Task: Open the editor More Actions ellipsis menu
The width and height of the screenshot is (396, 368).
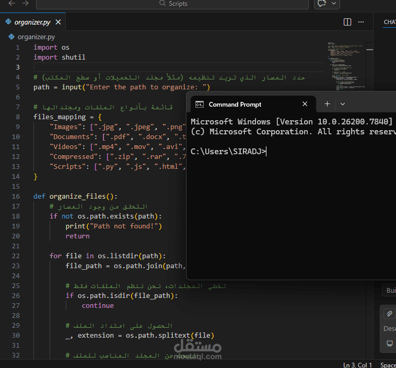Action: click(360, 22)
